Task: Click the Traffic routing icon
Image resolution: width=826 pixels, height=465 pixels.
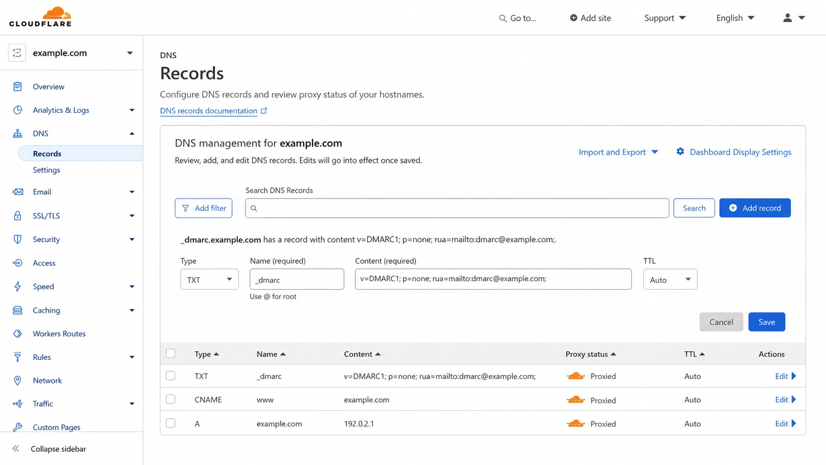Action: 17,404
